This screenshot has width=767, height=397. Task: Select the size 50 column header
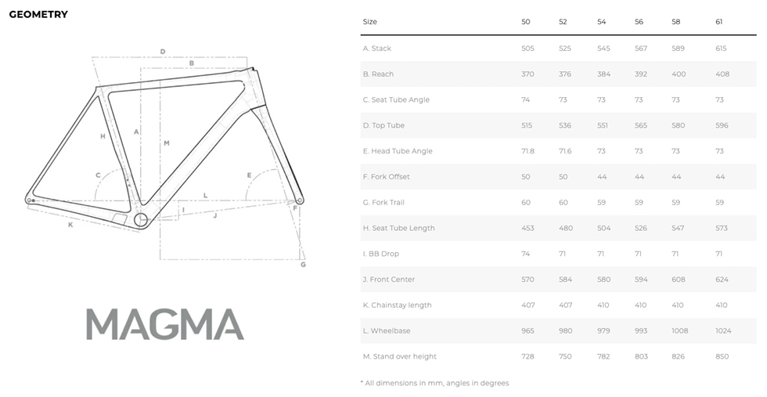click(525, 22)
